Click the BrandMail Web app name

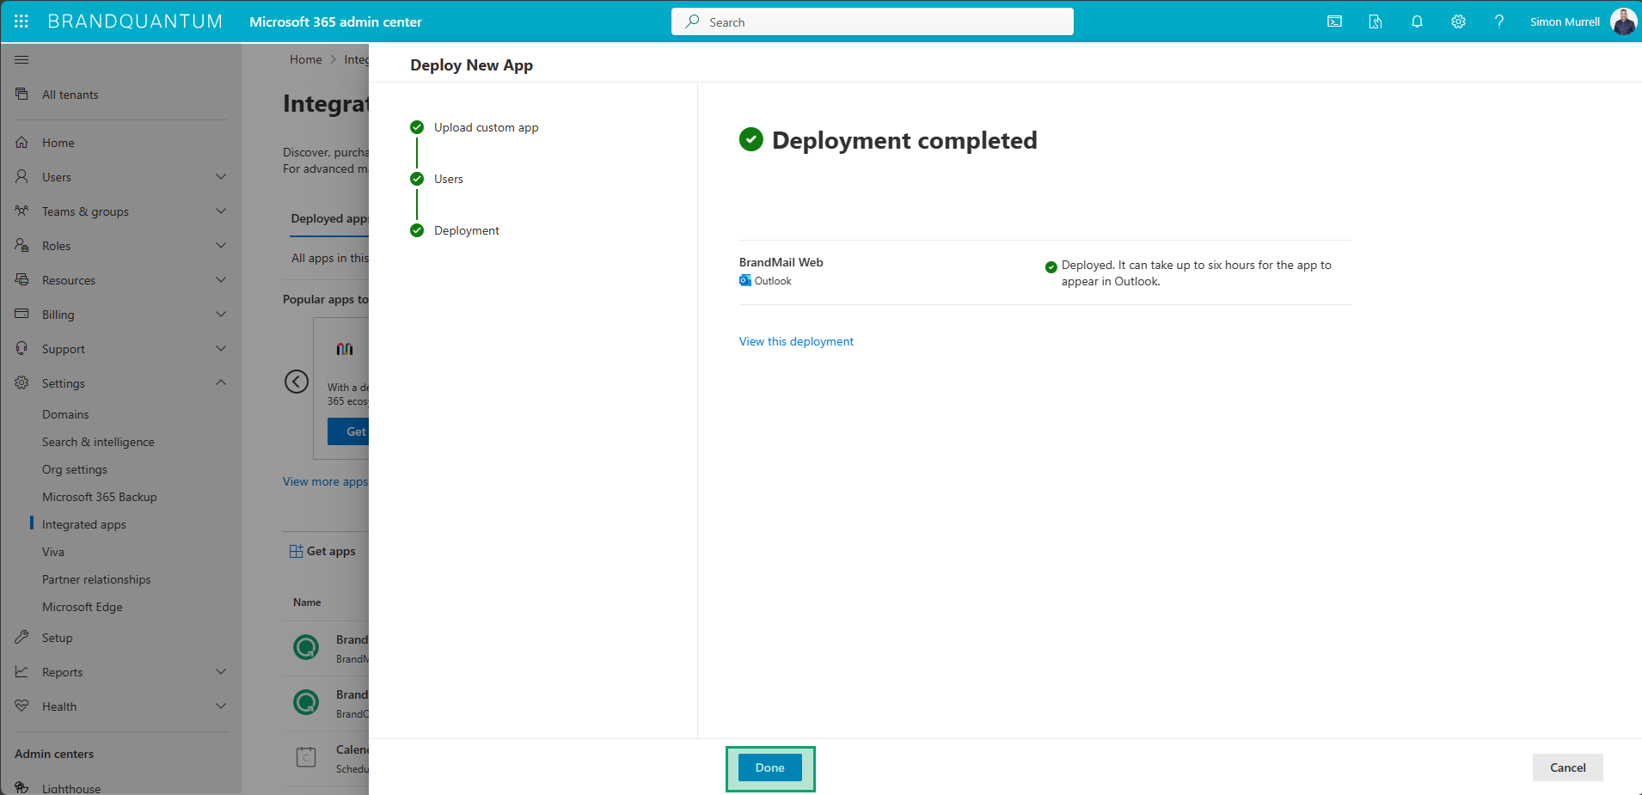pyautogui.click(x=781, y=262)
